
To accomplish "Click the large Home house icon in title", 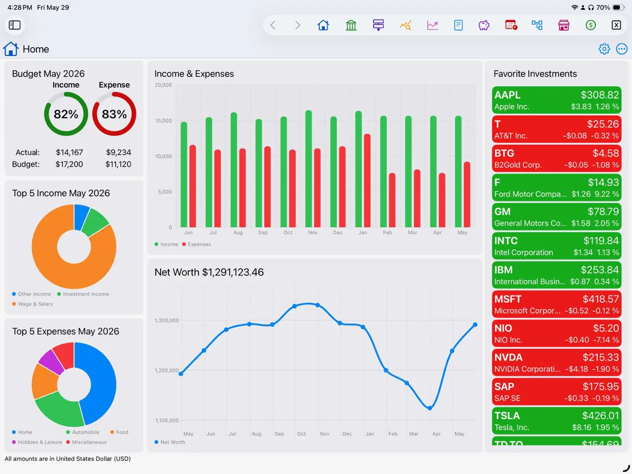I will coord(10,49).
